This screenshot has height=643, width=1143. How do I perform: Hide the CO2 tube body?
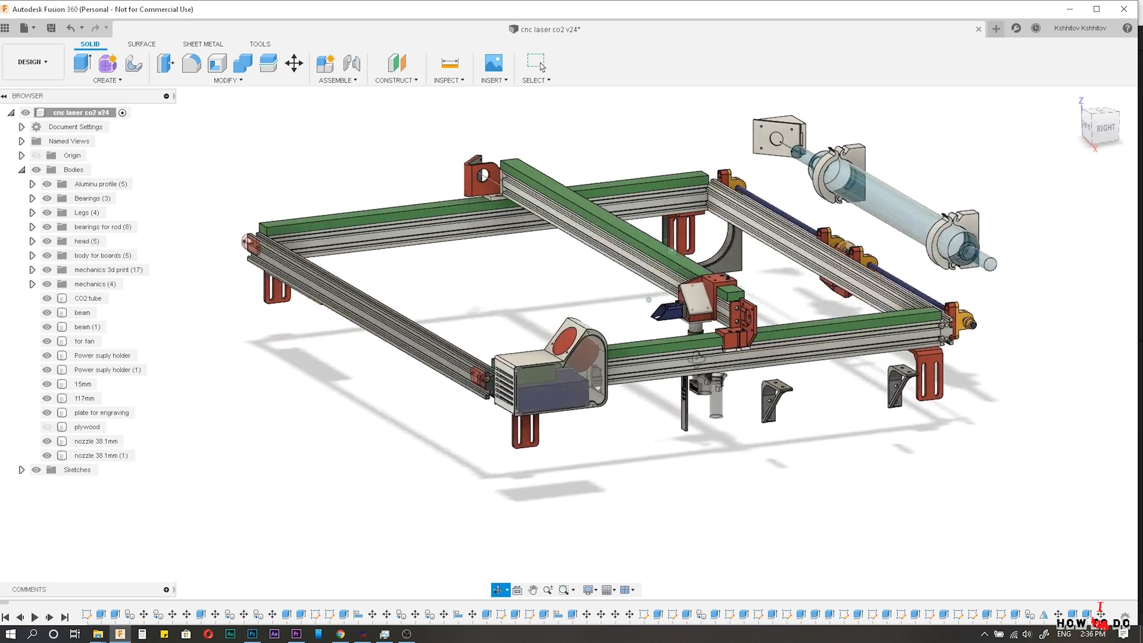point(47,299)
